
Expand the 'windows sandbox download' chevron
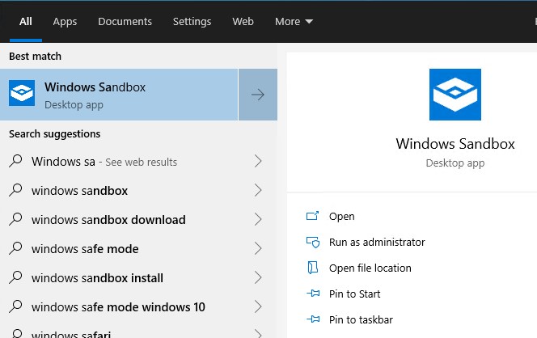[258, 219]
